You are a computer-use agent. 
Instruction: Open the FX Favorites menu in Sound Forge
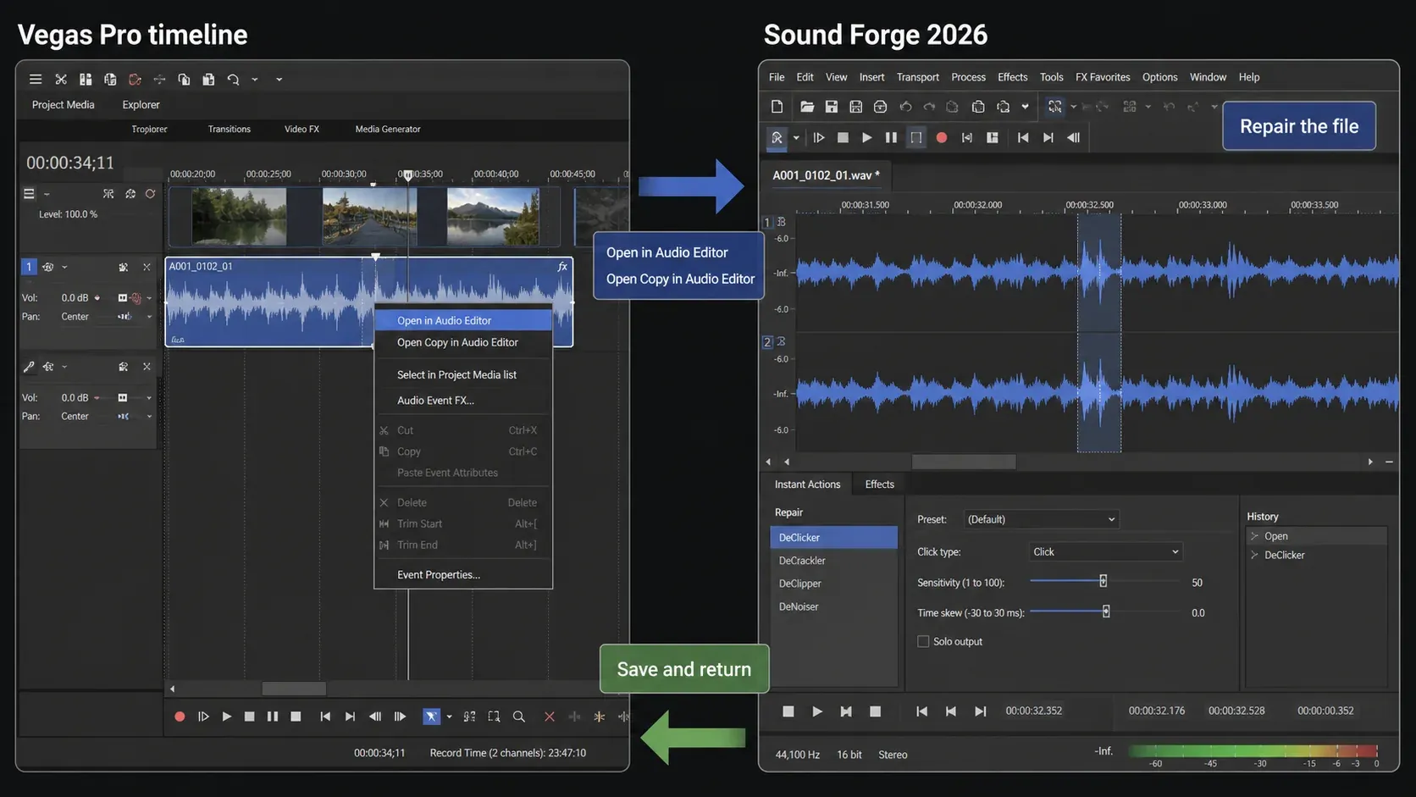[1103, 77]
